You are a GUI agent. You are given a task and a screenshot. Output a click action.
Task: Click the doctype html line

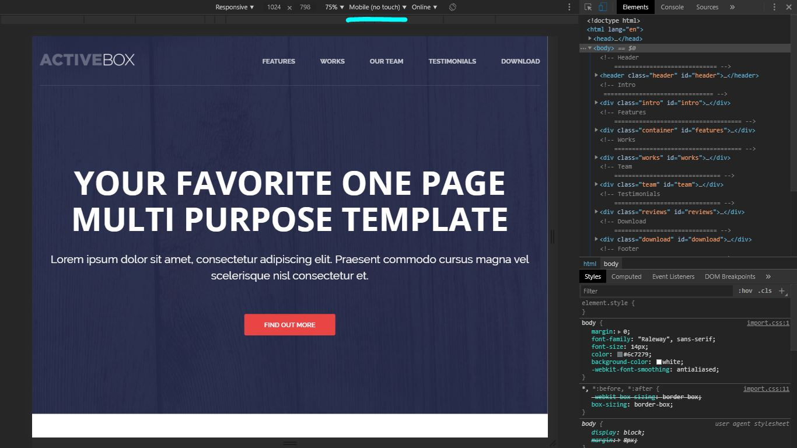point(613,20)
